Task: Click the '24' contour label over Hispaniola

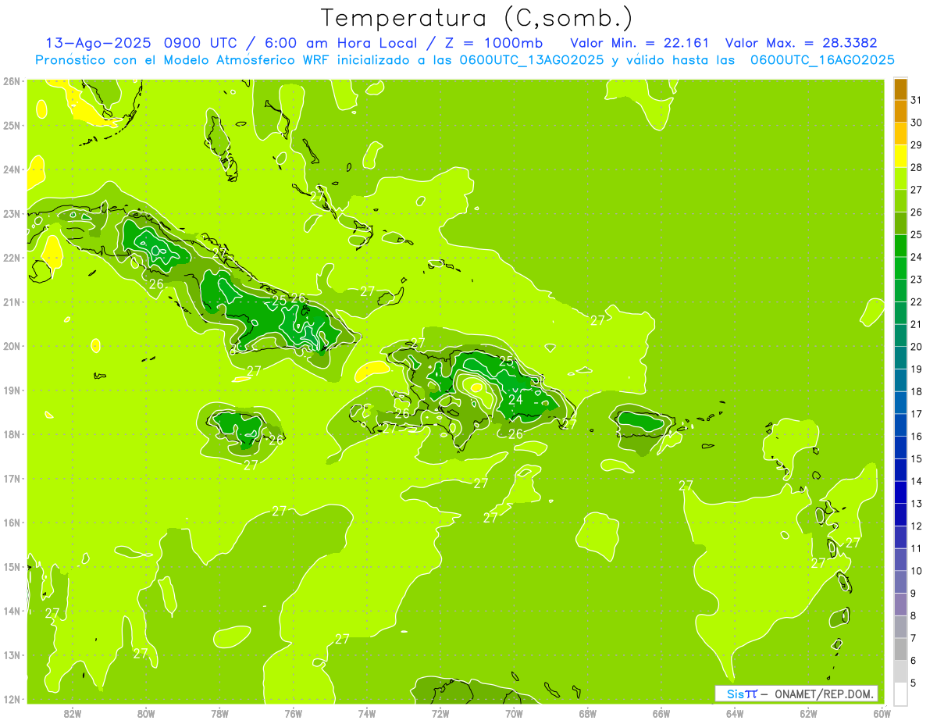Action: point(515,400)
